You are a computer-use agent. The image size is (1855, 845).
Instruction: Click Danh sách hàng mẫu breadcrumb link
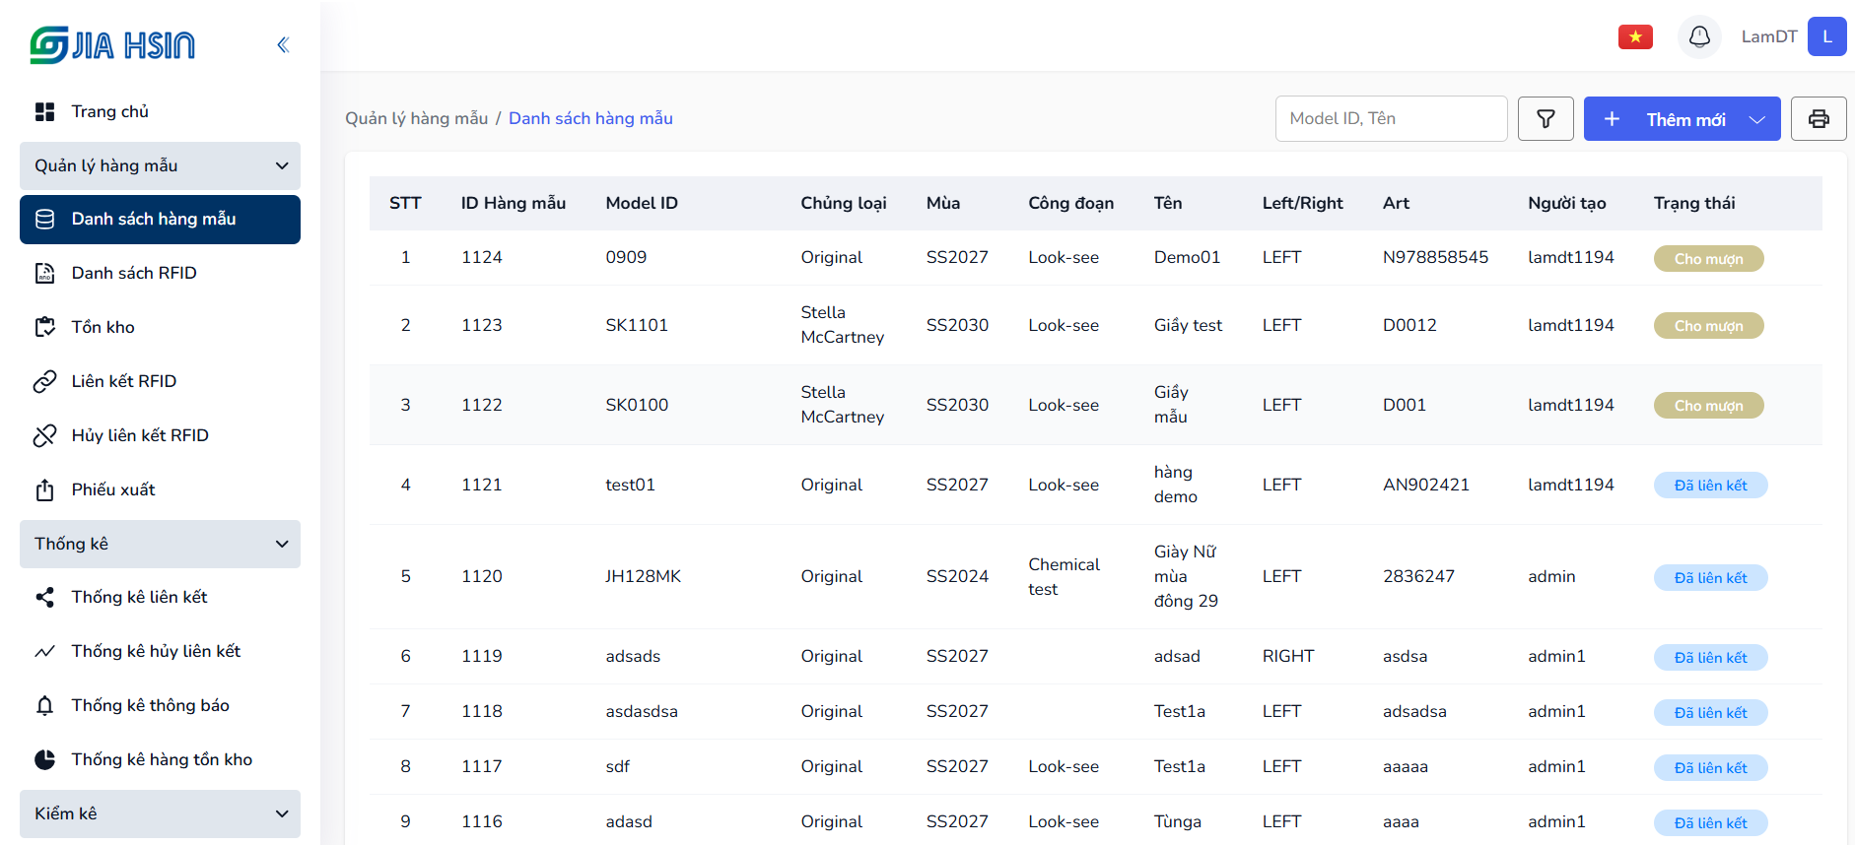590,118
